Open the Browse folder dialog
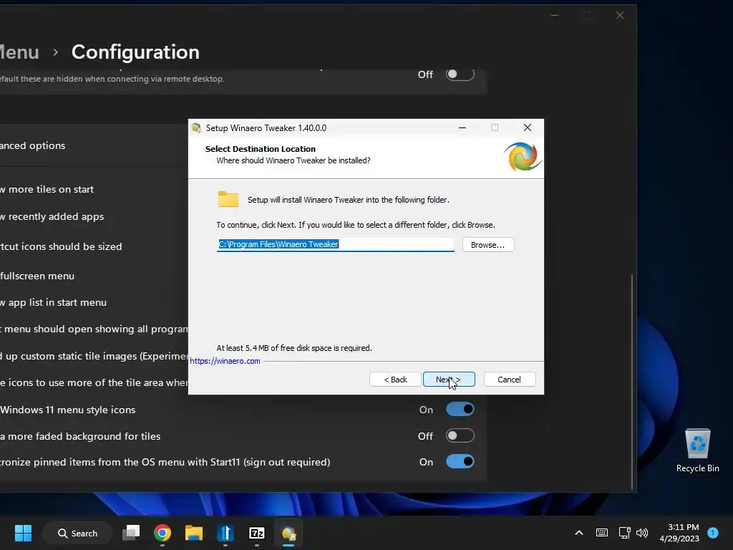Viewport: 733px width, 550px height. [x=488, y=245]
